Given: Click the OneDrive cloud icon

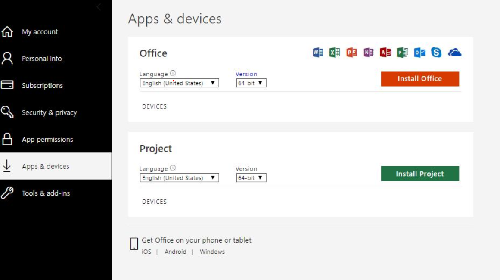Looking at the screenshot, I should tap(454, 52).
